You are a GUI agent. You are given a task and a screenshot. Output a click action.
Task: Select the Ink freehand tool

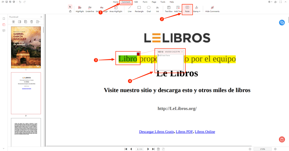pyautogui.click(x=157, y=9)
